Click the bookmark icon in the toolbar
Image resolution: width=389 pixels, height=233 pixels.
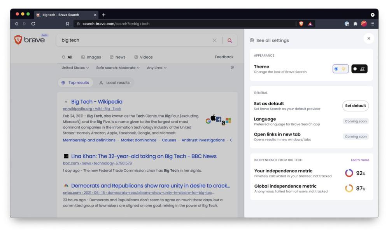click(67, 24)
